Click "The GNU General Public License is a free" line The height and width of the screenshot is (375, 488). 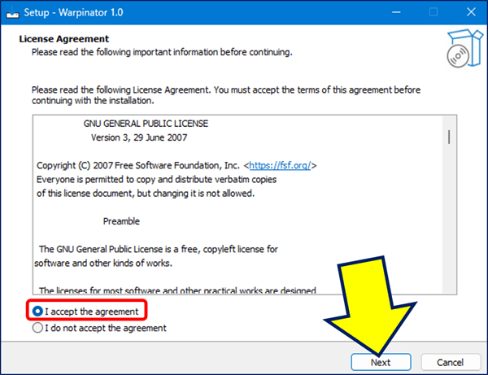pyautogui.click(x=159, y=249)
